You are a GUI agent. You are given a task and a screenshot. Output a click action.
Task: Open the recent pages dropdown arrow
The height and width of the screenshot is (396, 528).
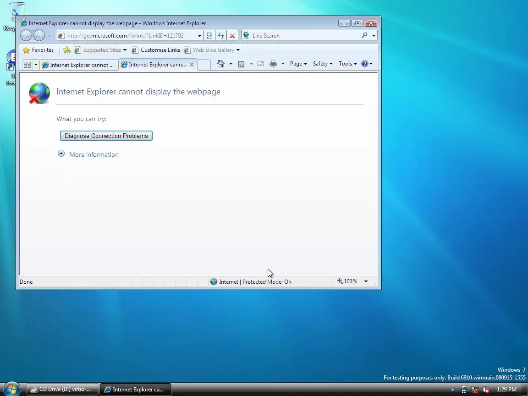[x=49, y=35]
